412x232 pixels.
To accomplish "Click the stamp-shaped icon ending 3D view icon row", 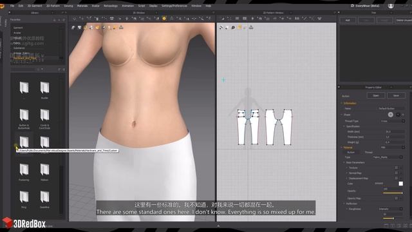I will tap(121, 27).
